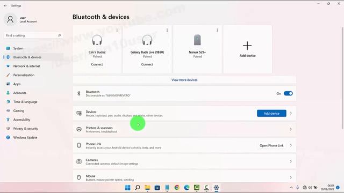
Task: Expand the Cameras row chevron
Action: pos(291,161)
